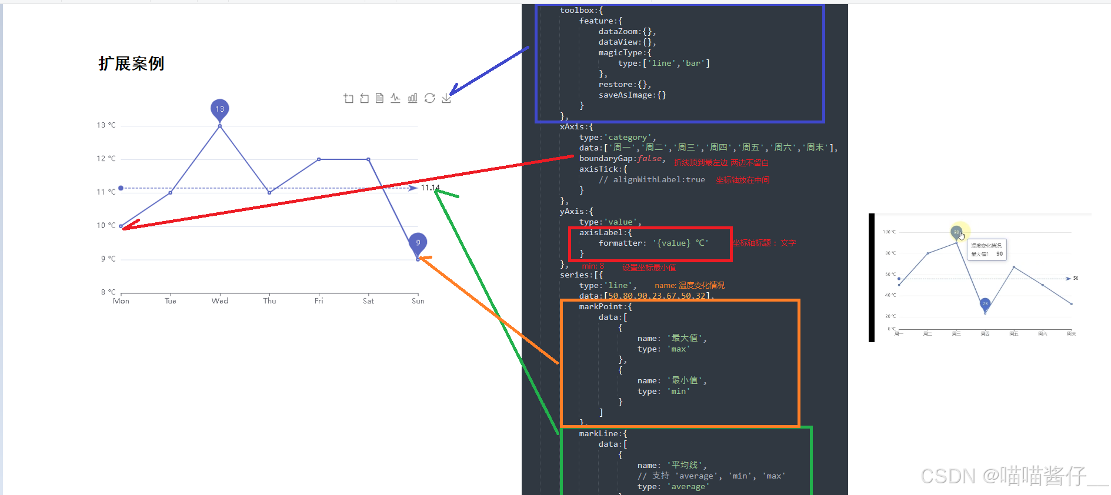Select the Fri data point on the line

[x=319, y=159]
